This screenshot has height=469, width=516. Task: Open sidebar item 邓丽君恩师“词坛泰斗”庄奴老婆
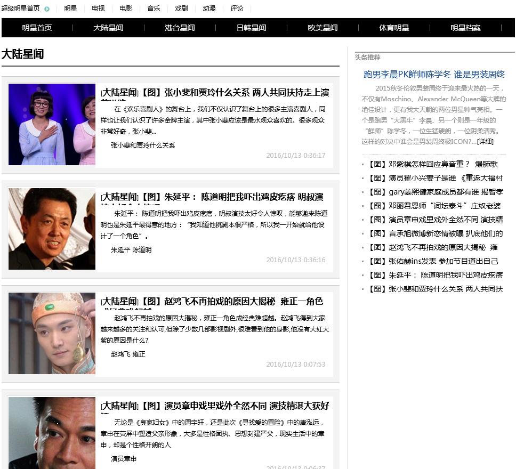434,206
